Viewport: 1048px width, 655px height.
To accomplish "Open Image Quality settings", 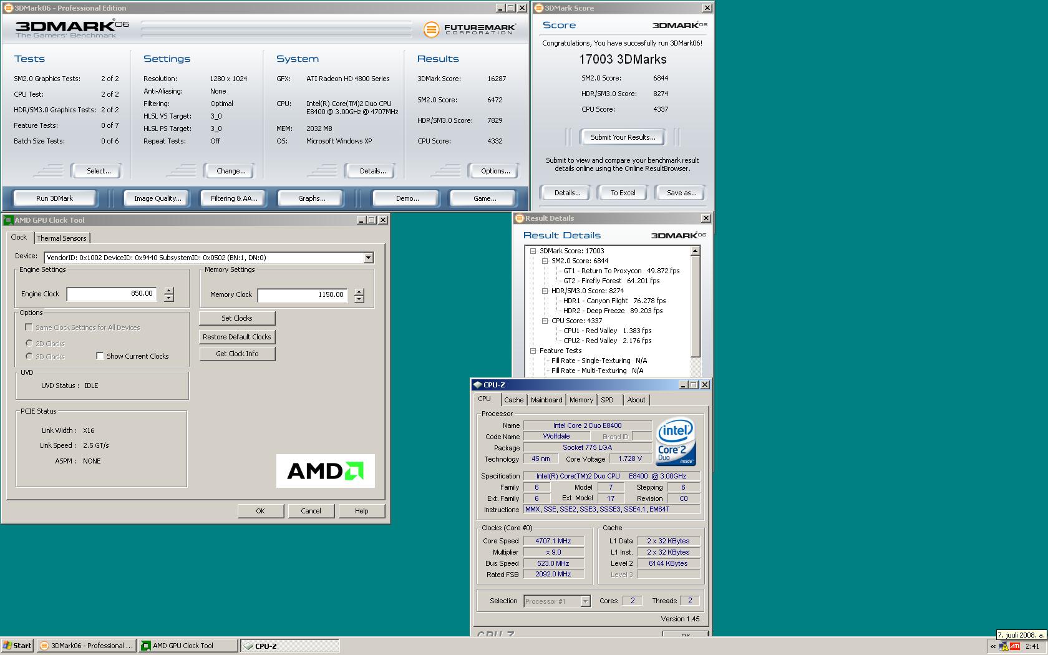I will [x=157, y=198].
